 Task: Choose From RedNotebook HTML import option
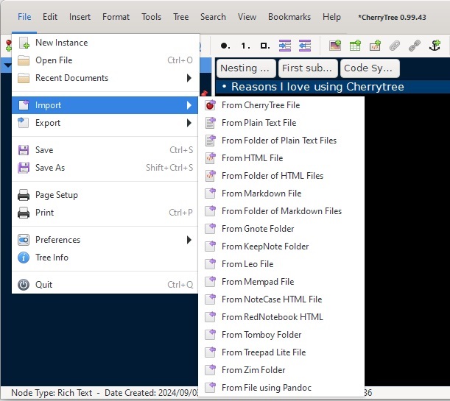(281, 317)
